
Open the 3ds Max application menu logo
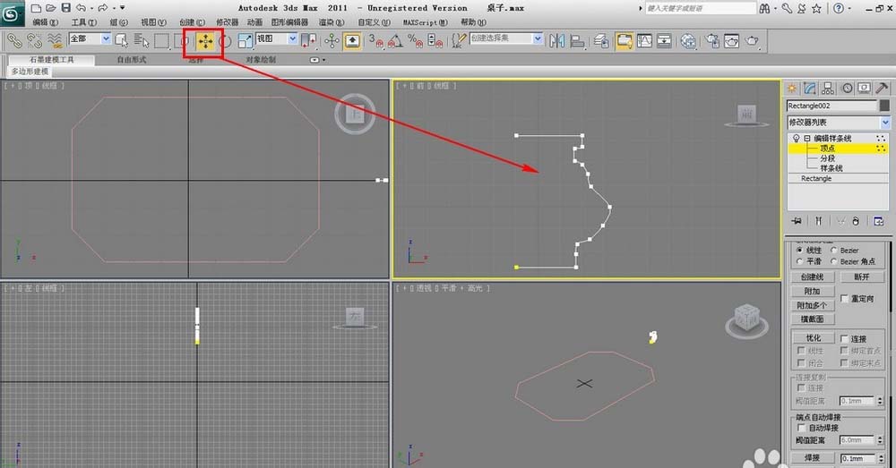[x=12, y=13]
